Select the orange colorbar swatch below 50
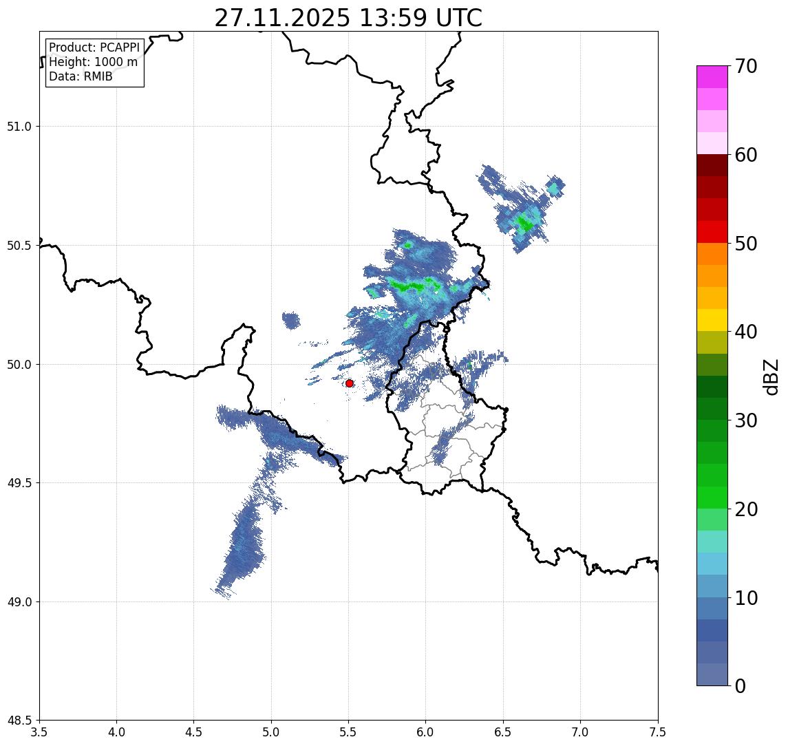The height and width of the screenshot is (746, 788). click(x=712, y=255)
